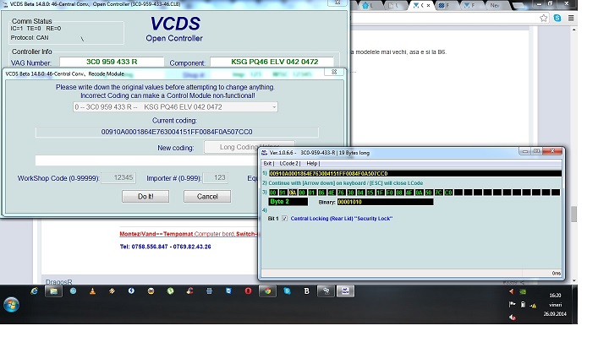Select byte C0 in LCode byte row
The image size is (609, 342).
(x=448, y=193)
